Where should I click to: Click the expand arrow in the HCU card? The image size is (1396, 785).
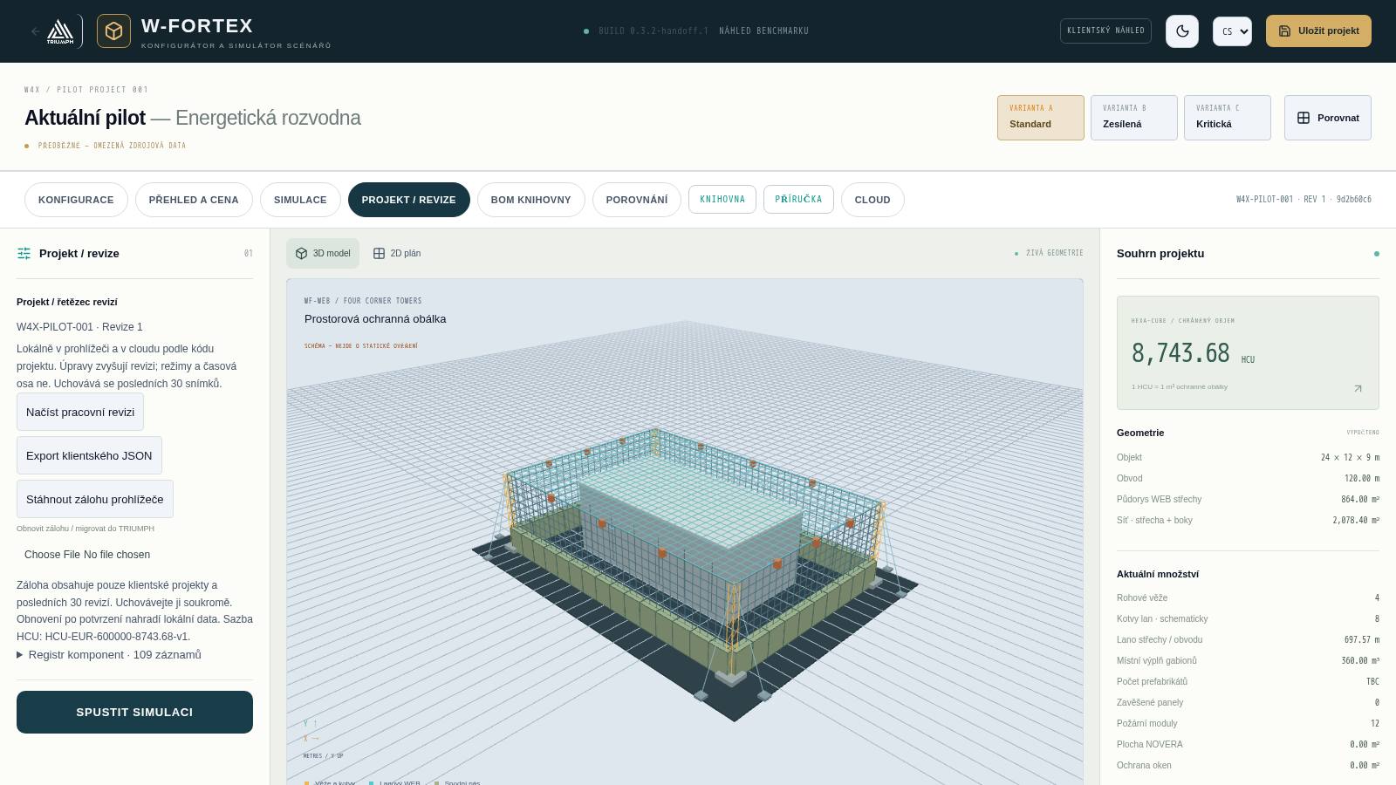coord(1358,389)
